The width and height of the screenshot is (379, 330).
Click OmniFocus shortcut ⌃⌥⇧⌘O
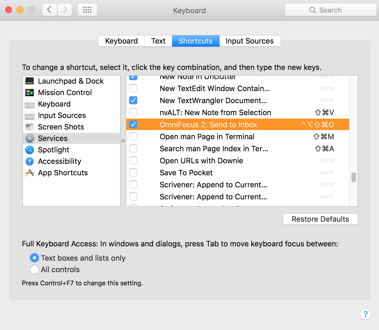click(317, 125)
